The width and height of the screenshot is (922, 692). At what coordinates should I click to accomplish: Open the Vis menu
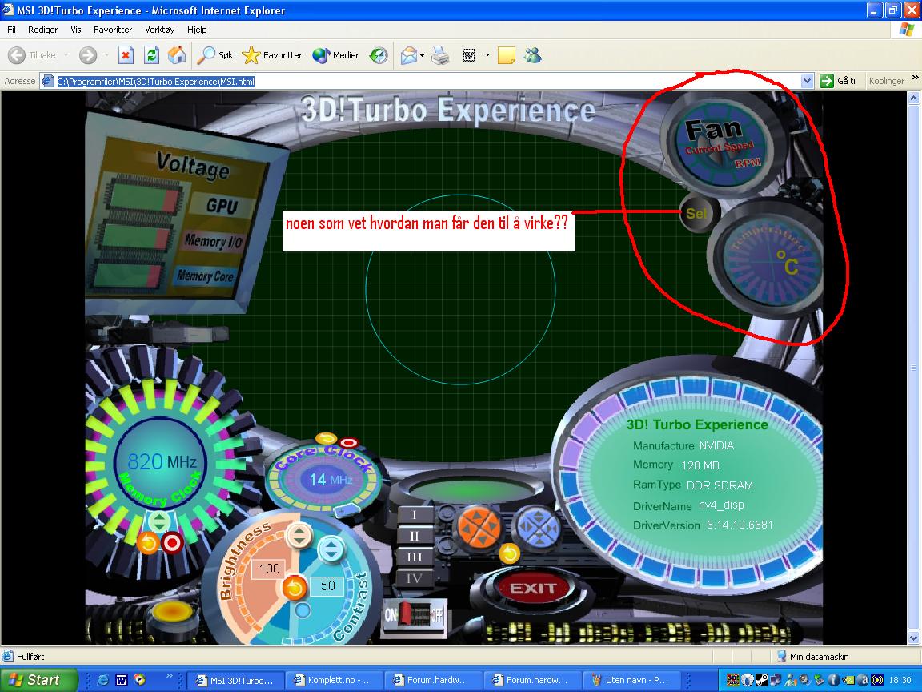pos(76,30)
